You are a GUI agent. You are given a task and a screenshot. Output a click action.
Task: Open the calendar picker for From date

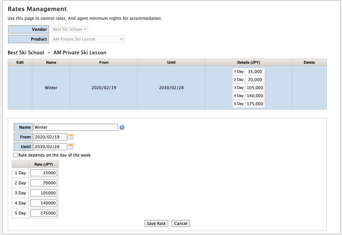[x=71, y=137]
